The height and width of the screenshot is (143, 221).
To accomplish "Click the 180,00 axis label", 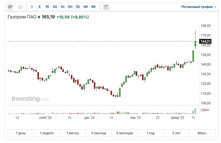I will [x=205, y=26].
